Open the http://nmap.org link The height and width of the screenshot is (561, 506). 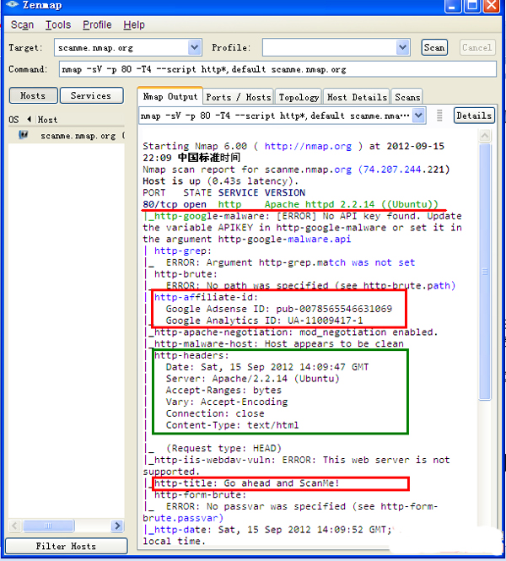pos(308,146)
